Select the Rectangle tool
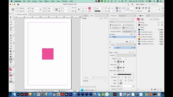Screen dimensions: 173x97 pos(11,43)
